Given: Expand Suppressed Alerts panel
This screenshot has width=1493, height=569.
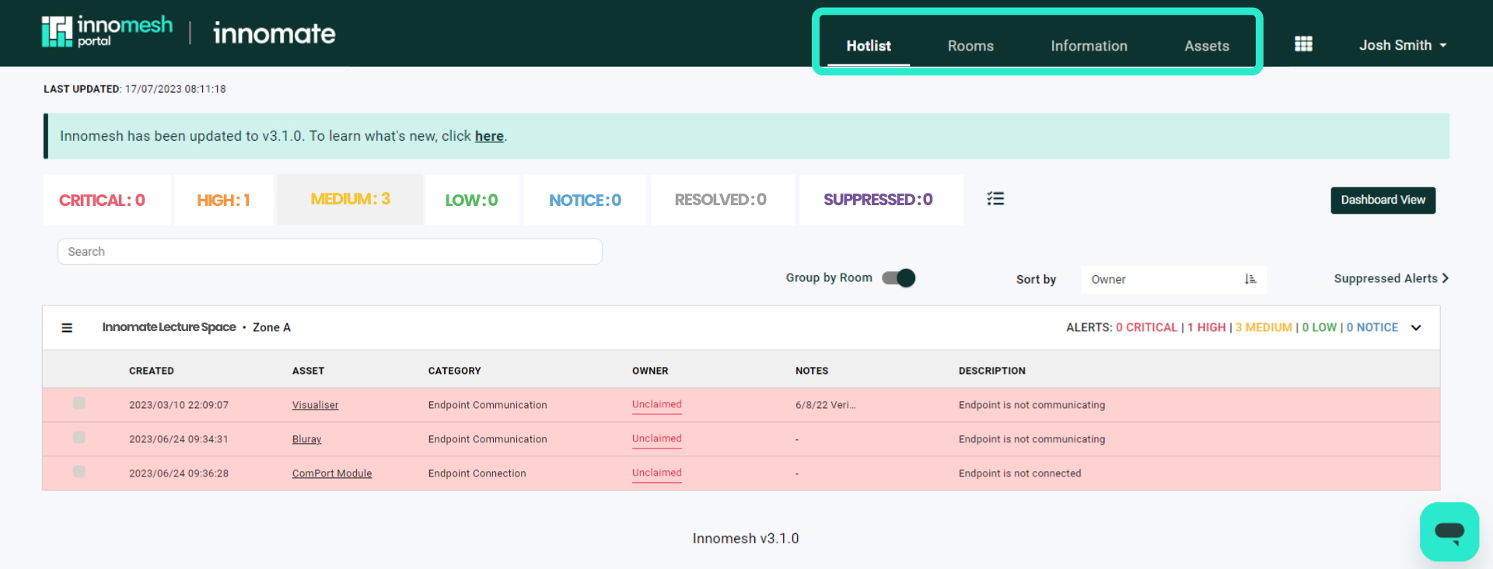Looking at the screenshot, I should click(1391, 278).
